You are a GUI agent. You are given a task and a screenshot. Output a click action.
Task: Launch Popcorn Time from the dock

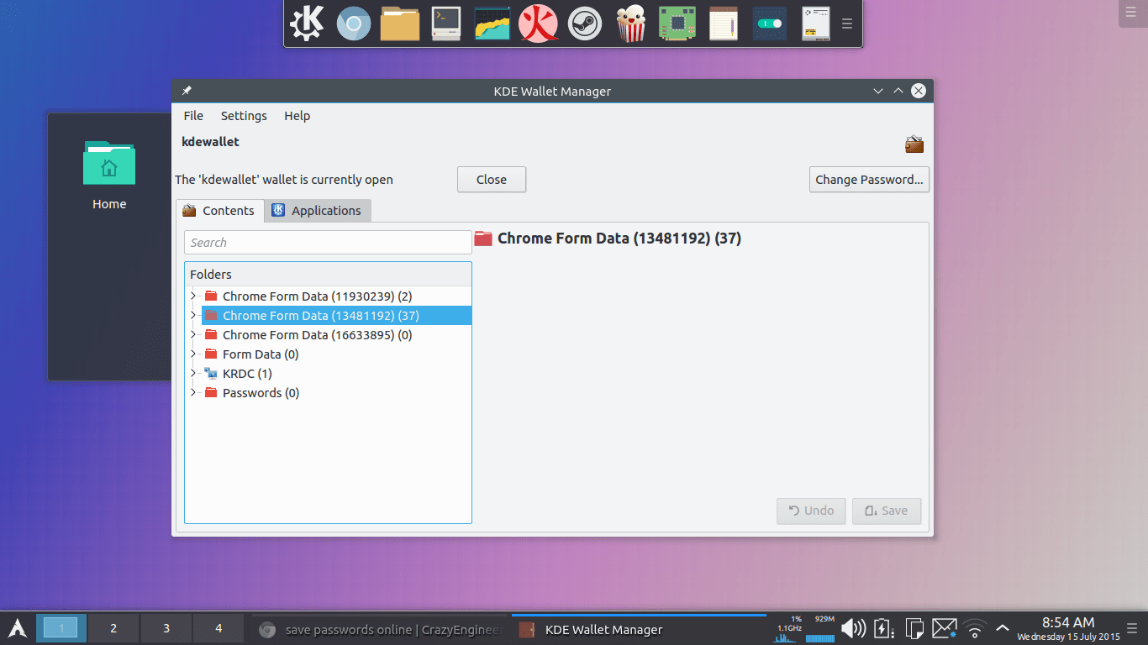(631, 24)
